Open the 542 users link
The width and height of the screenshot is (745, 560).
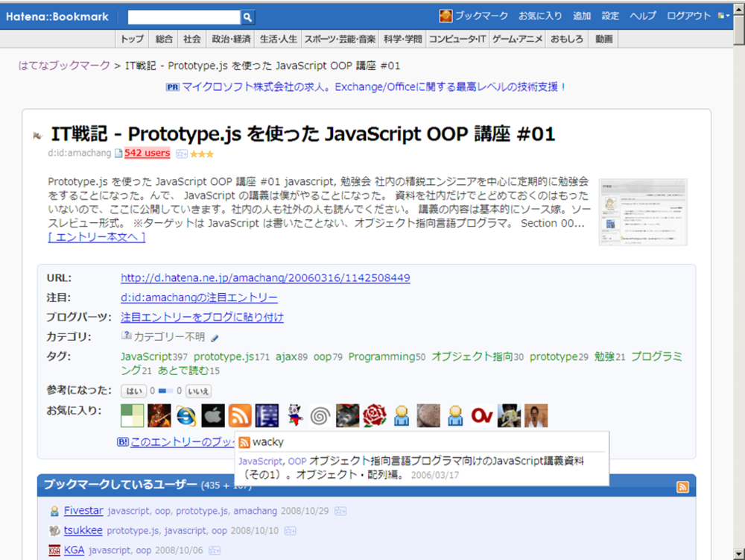coord(148,153)
